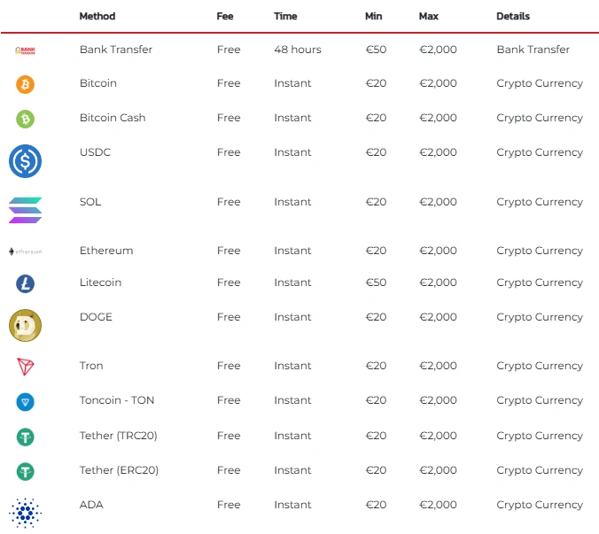Screen dimensions: 599x534
Task: Click the green Bitcoin Cash icon
Action: coord(26,119)
